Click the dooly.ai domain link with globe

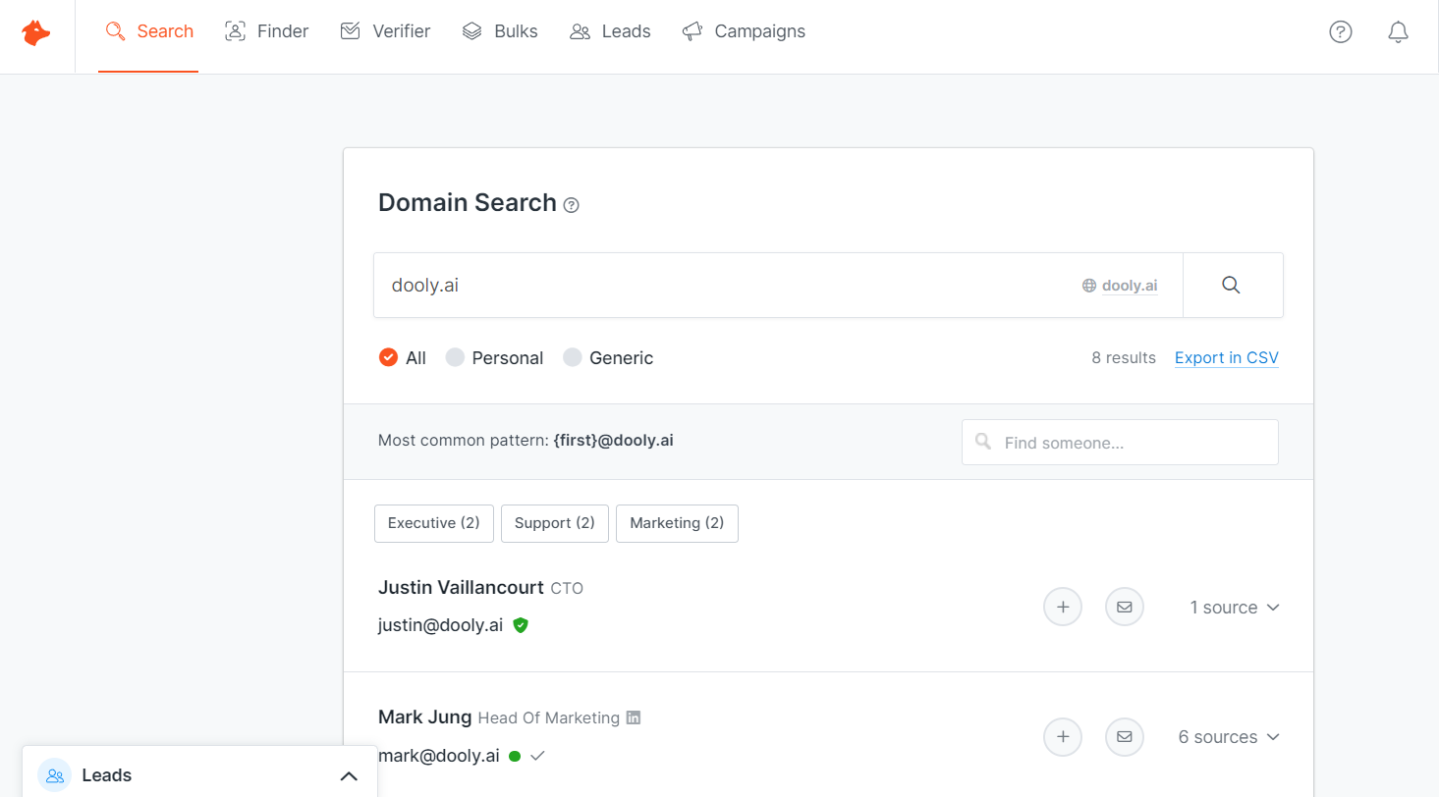[1120, 286]
